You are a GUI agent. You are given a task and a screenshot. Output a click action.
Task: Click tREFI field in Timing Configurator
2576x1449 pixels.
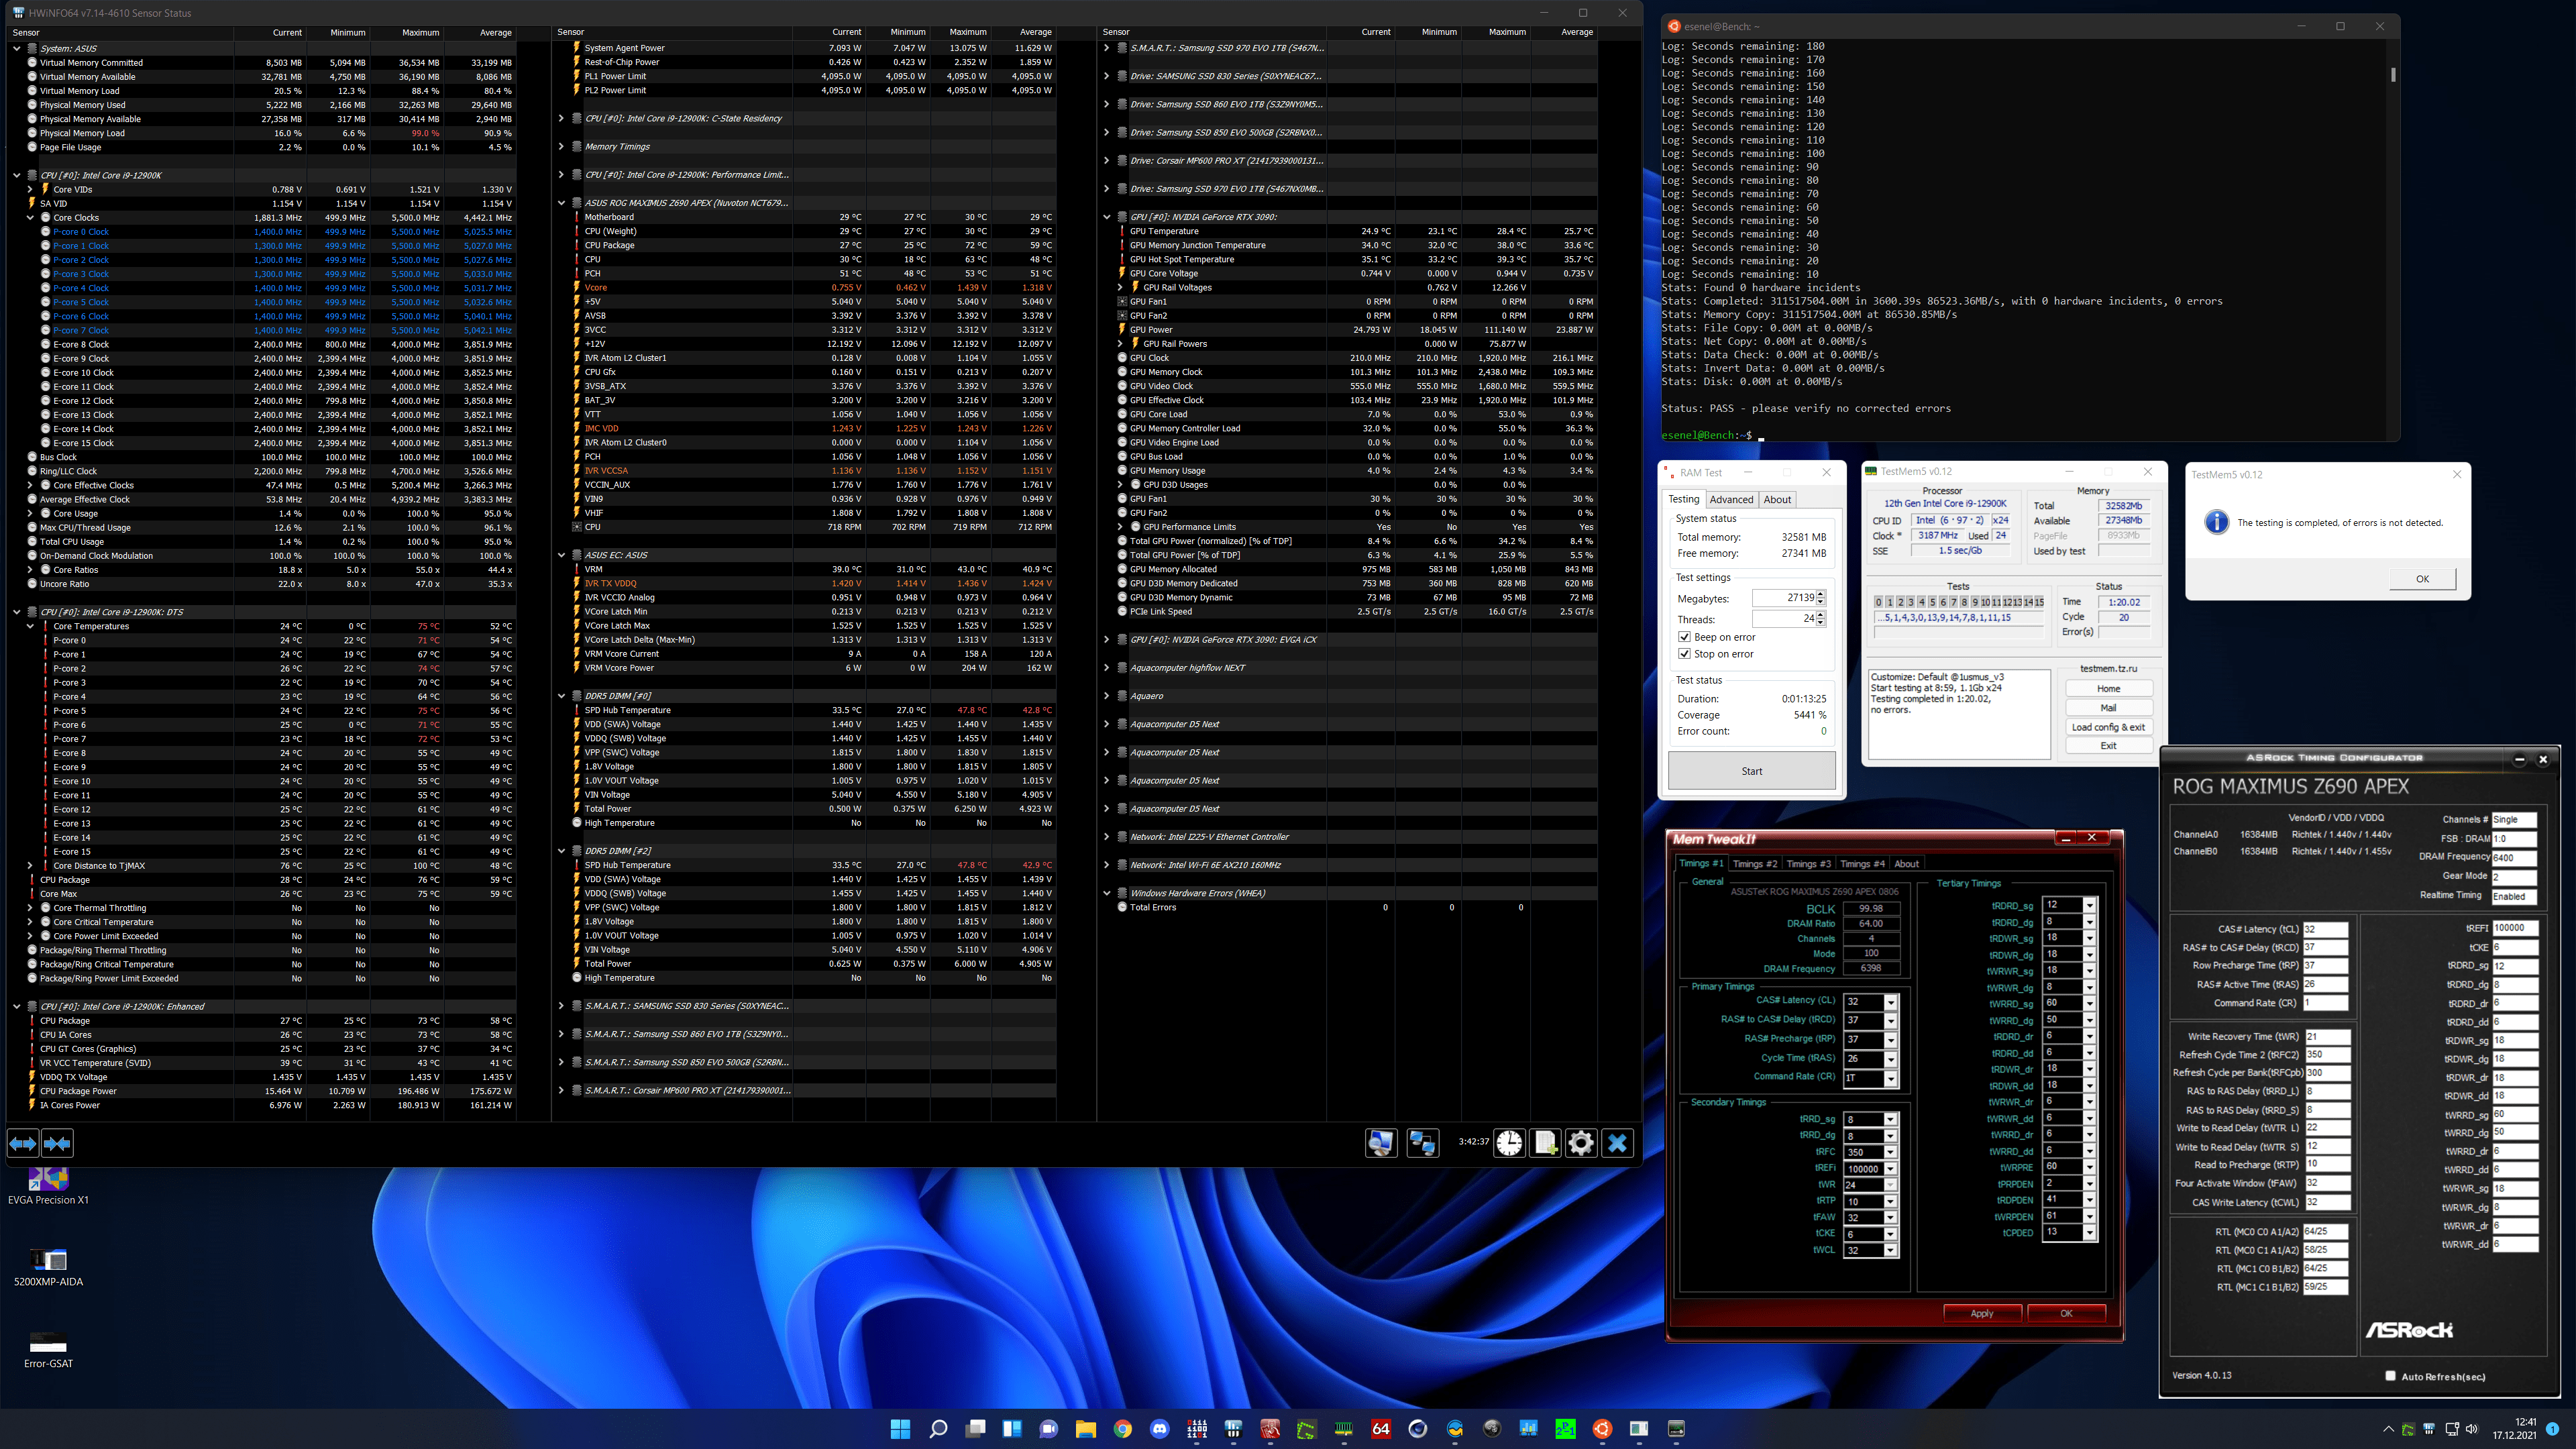[2514, 928]
